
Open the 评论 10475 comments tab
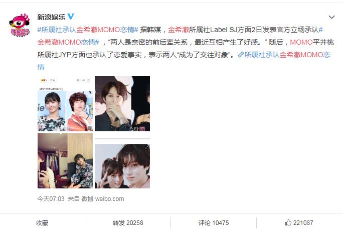coord(214,222)
